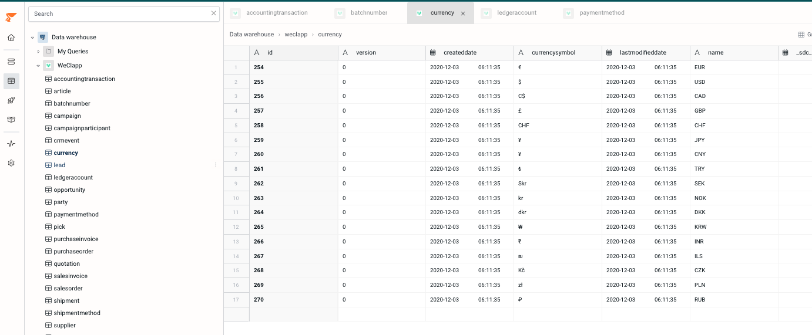Click the grid view icon at top right
The height and width of the screenshot is (335, 812).
pyautogui.click(x=801, y=35)
